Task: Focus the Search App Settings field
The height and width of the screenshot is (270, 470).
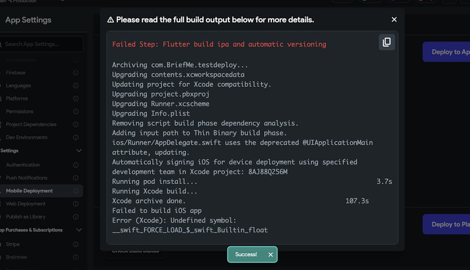Action: coord(42,44)
